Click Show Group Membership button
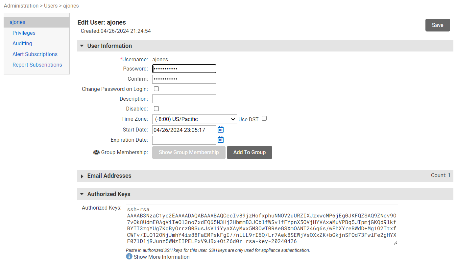 (189, 152)
